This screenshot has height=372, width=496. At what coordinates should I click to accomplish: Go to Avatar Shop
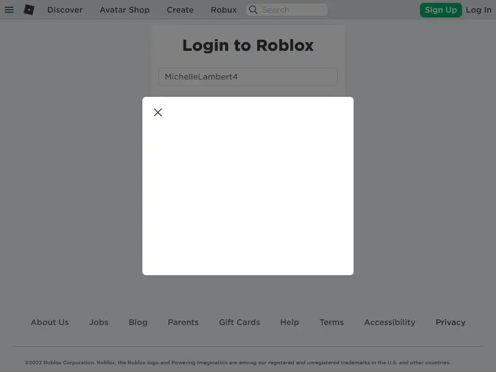tap(124, 10)
